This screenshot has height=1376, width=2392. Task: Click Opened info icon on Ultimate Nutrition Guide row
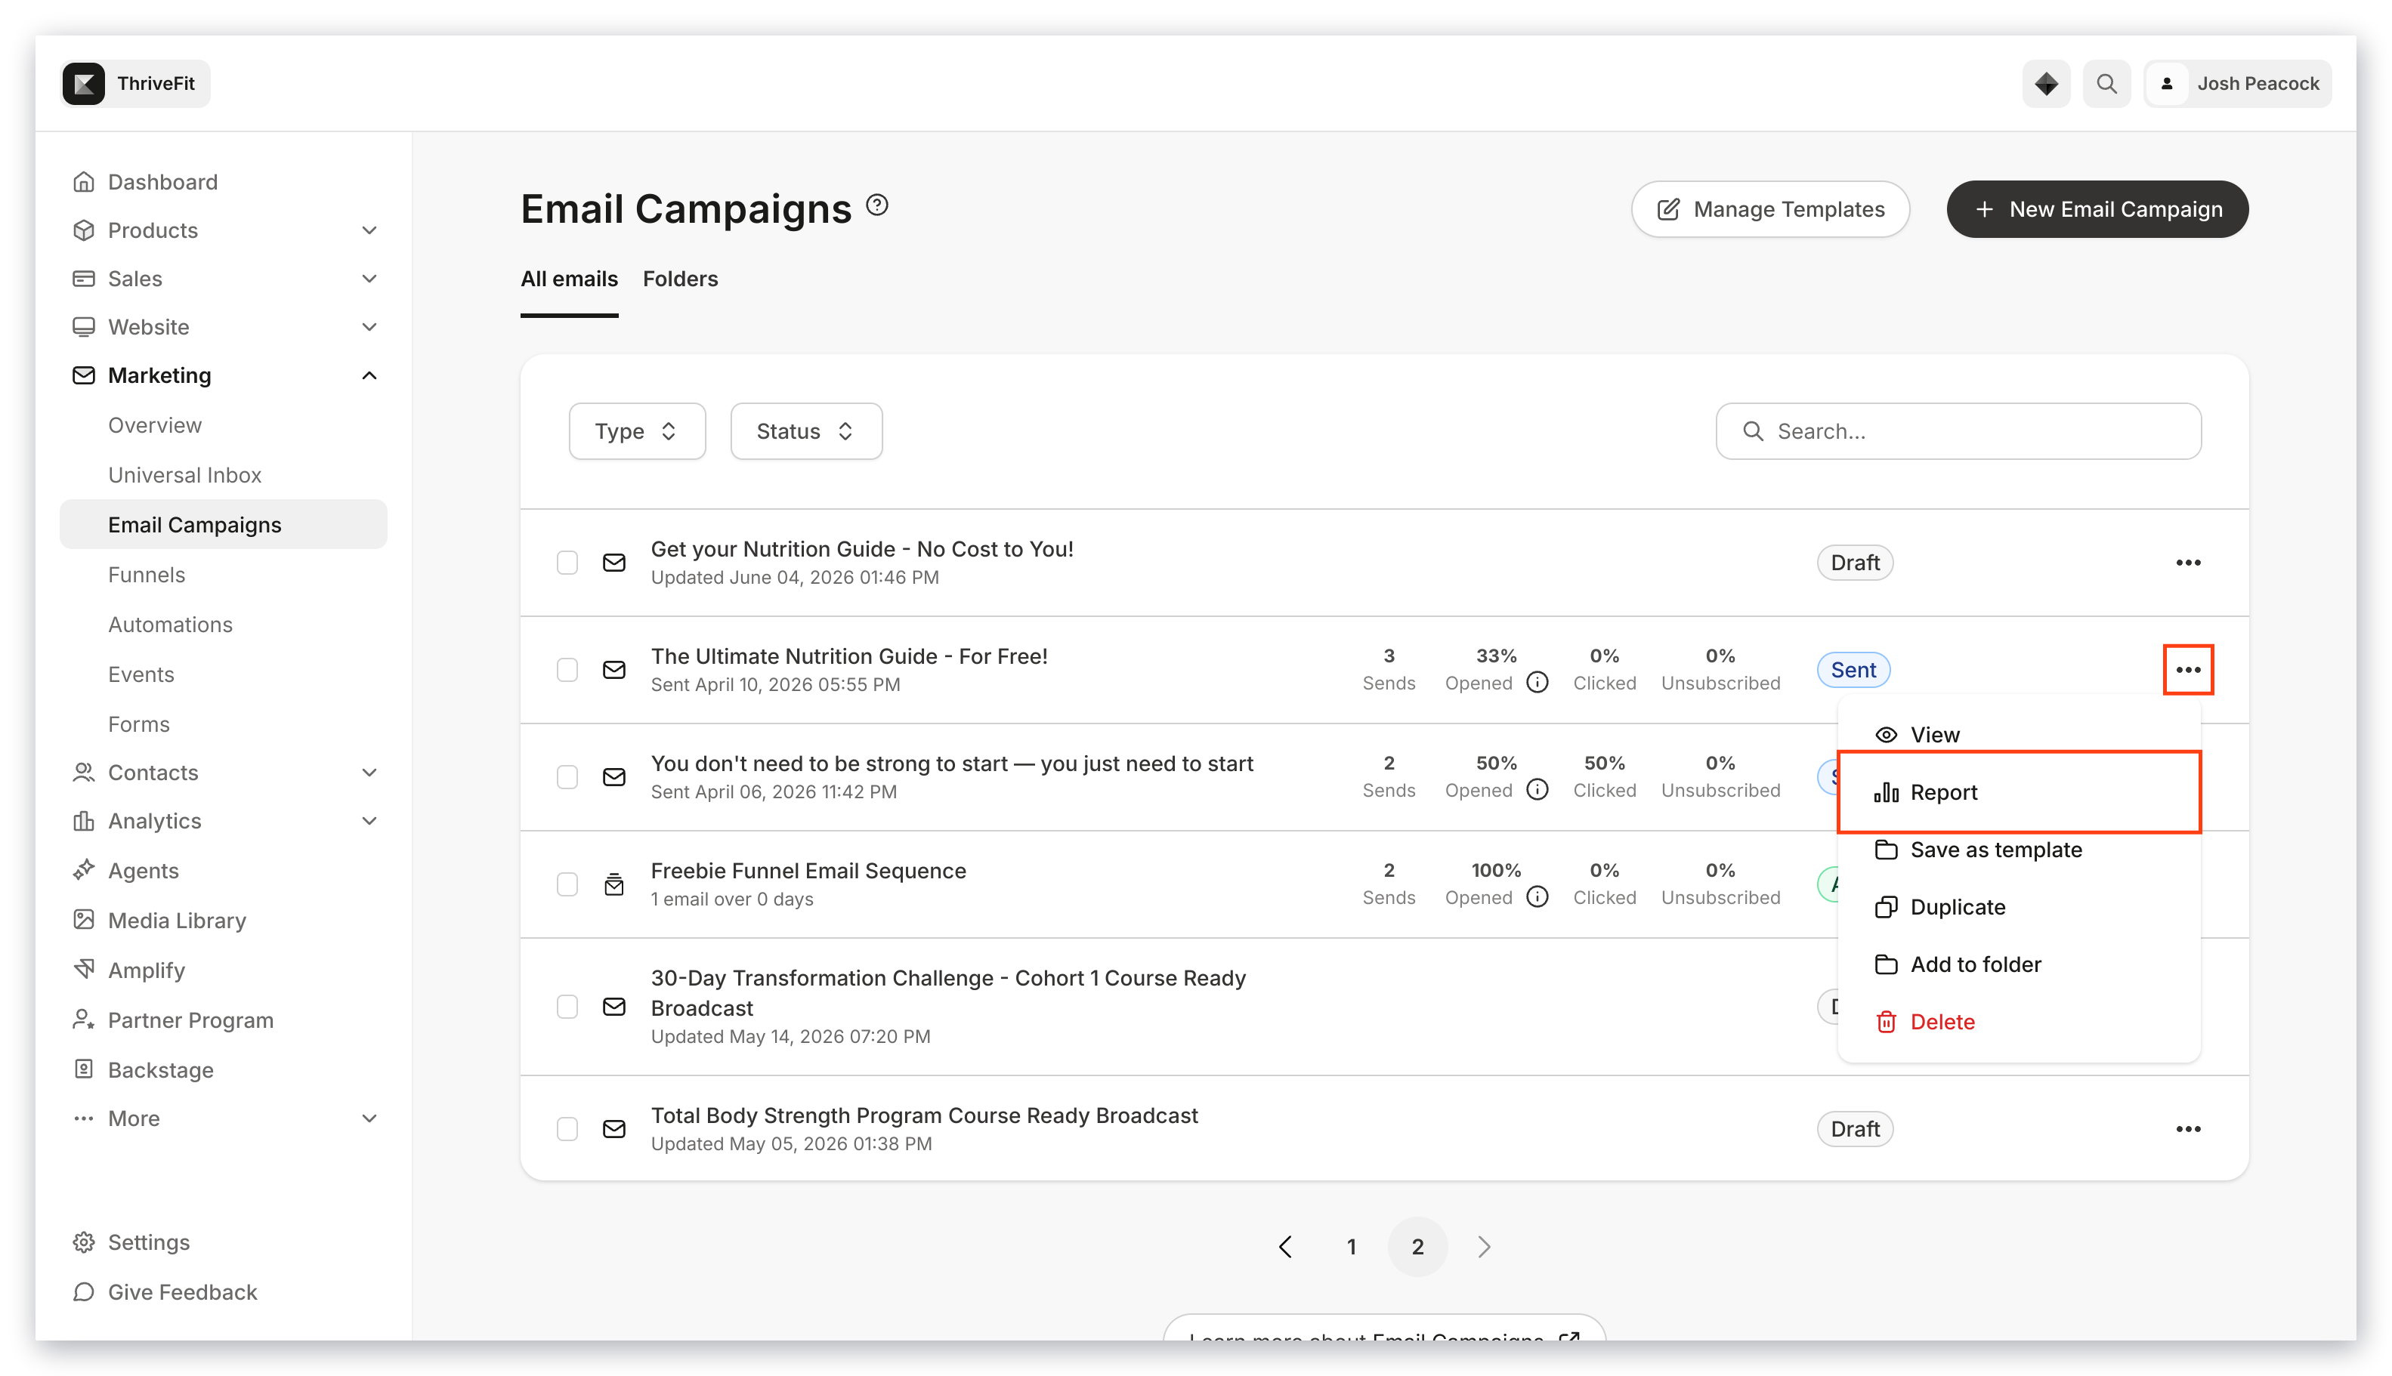coord(1537,682)
